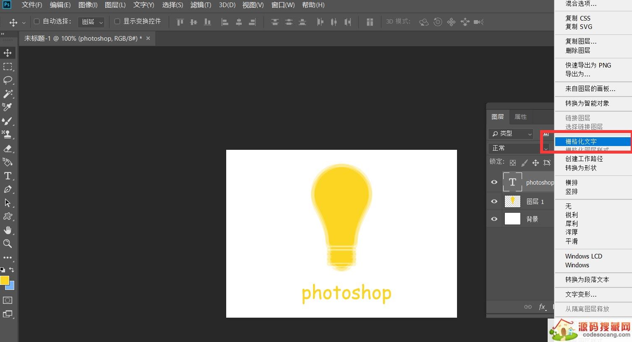Select the Rectangular Marquee tool
632x342 pixels.
click(x=8, y=67)
